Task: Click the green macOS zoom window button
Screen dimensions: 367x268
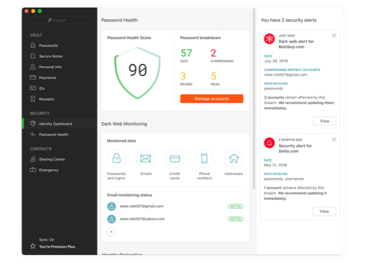Action: coord(40,11)
